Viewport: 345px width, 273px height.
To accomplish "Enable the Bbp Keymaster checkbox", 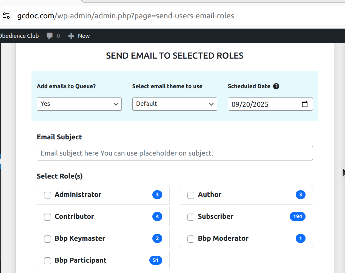I will (x=48, y=239).
